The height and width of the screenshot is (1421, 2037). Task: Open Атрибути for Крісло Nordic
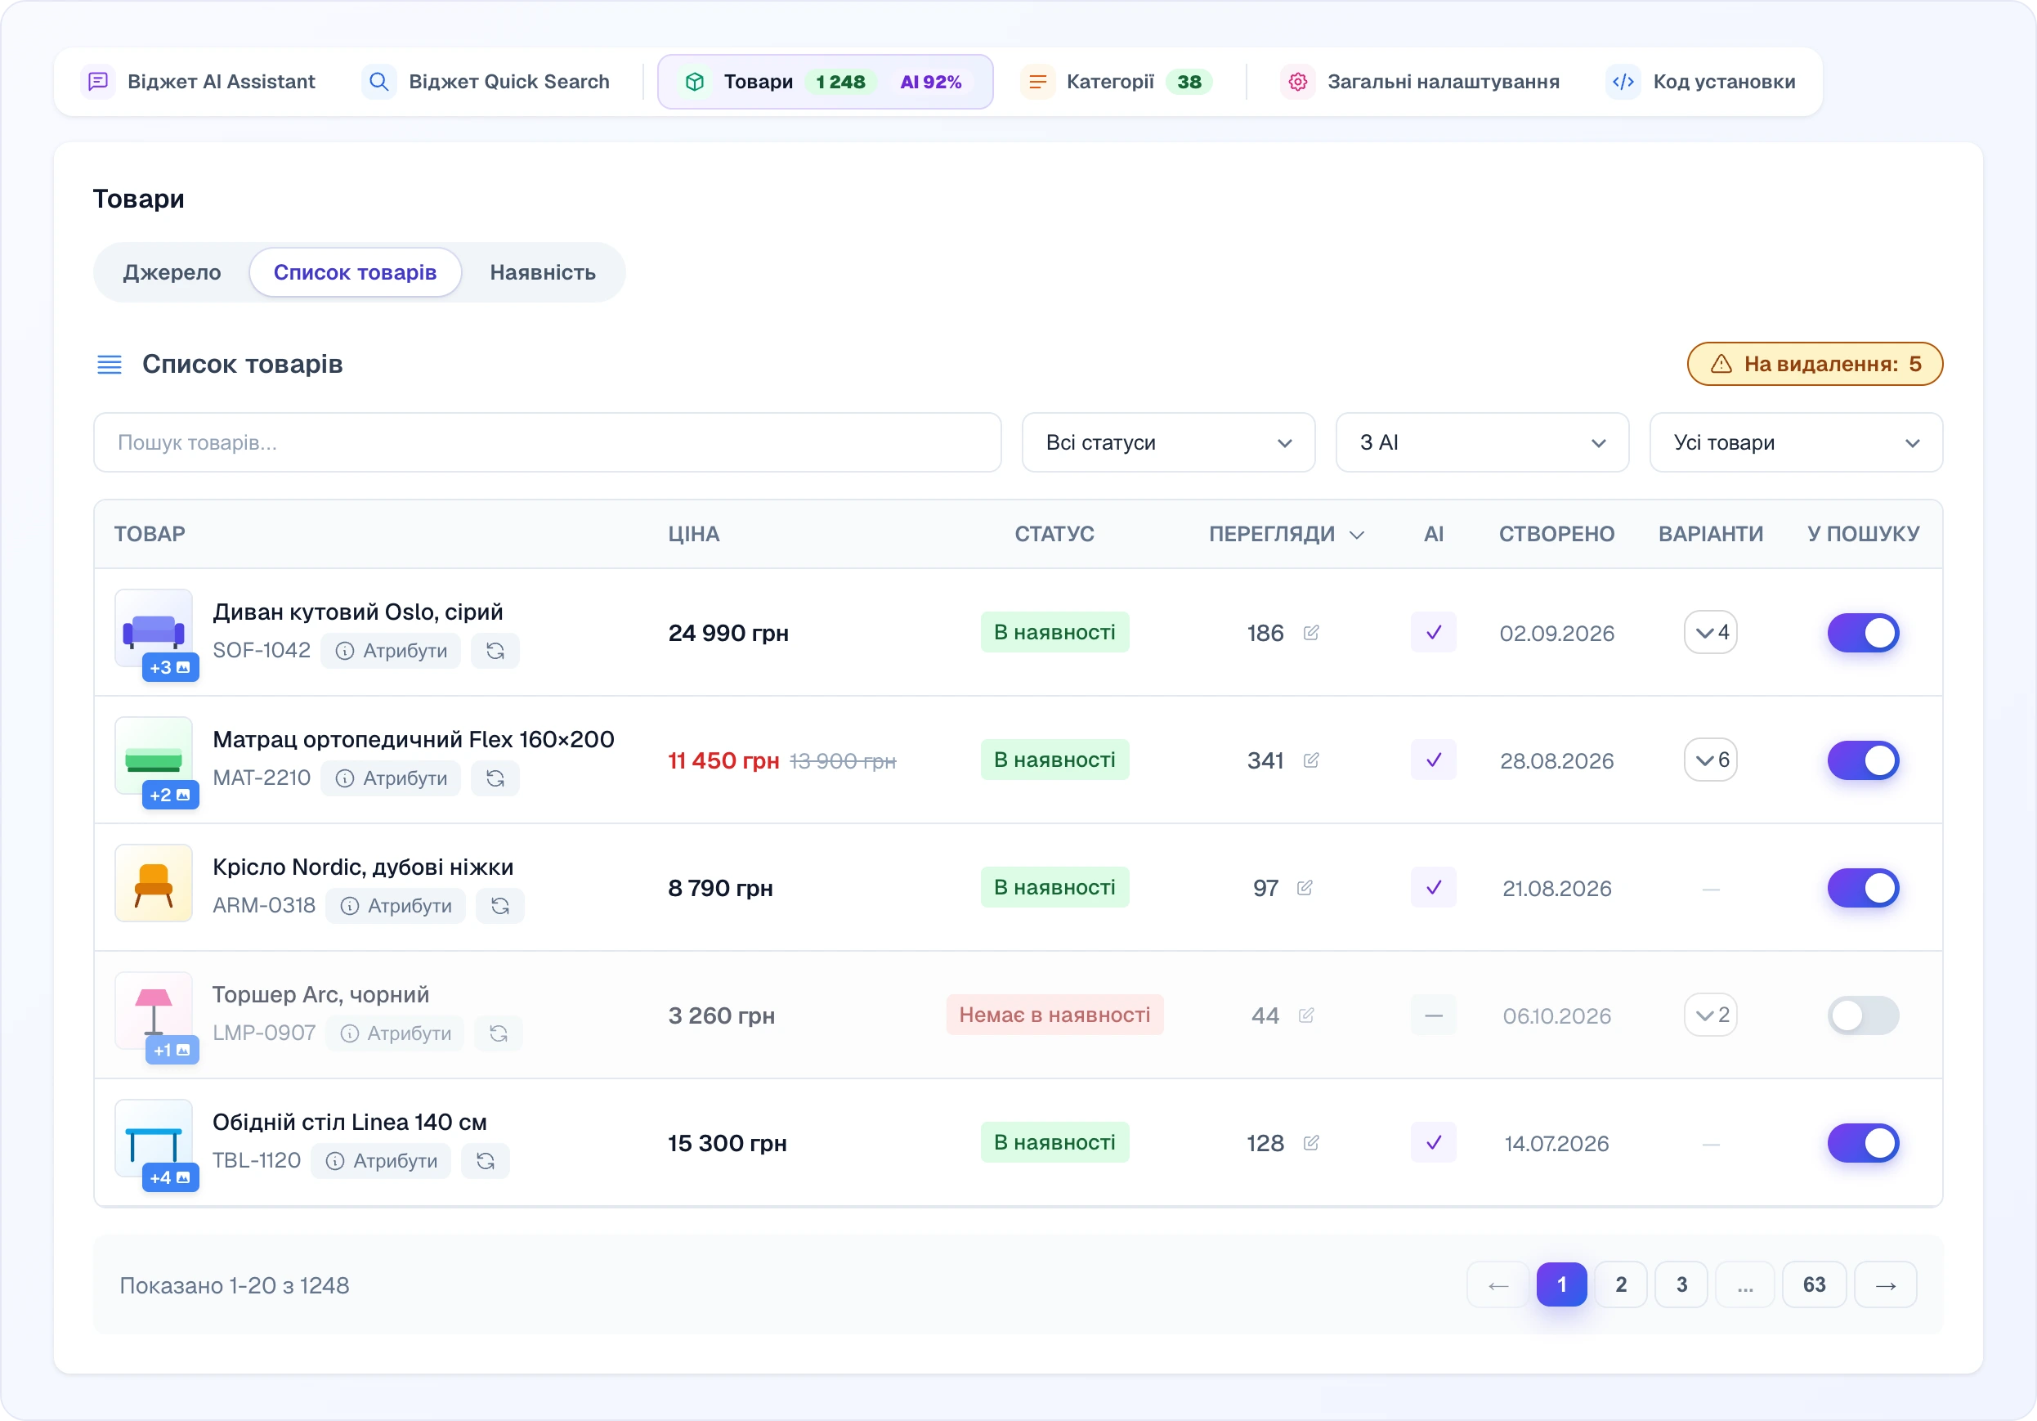[x=396, y=905]
